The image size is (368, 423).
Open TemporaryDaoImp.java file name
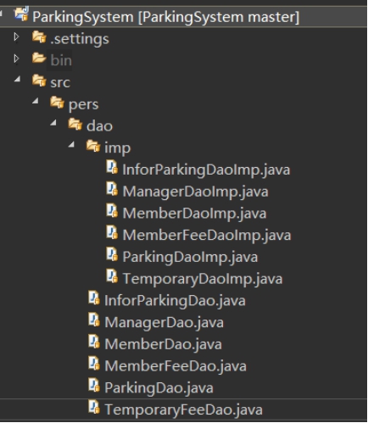tap(203, 279)
